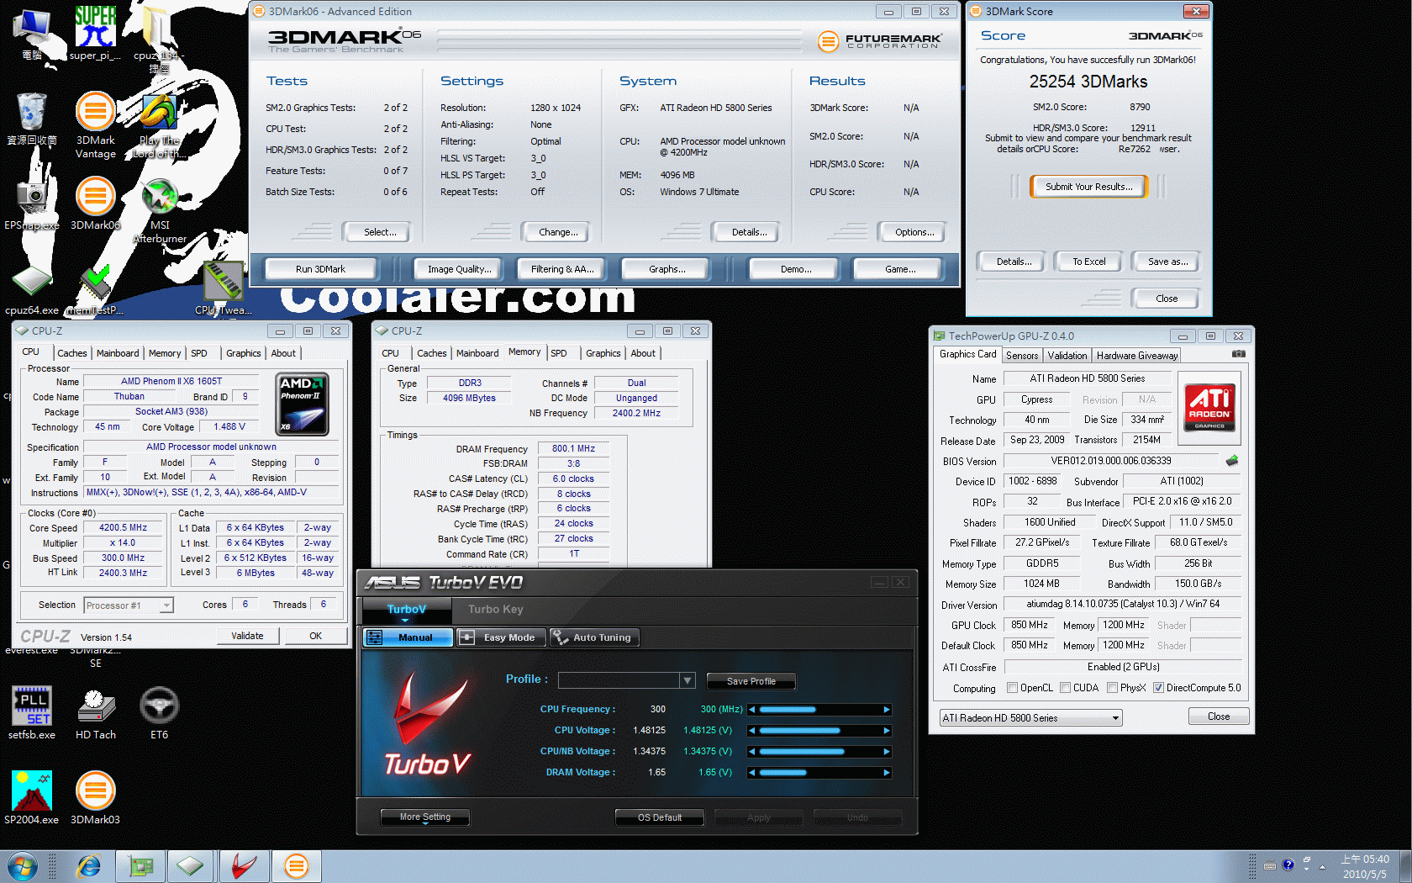The width and height of the screenshot is (1412, 883).
Task: Select Auto Tuning in TurboV EVO
Action: tap(594, 637)
